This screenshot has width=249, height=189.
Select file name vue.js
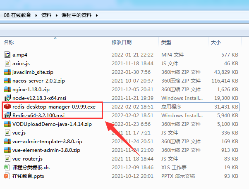coord(19,133)
